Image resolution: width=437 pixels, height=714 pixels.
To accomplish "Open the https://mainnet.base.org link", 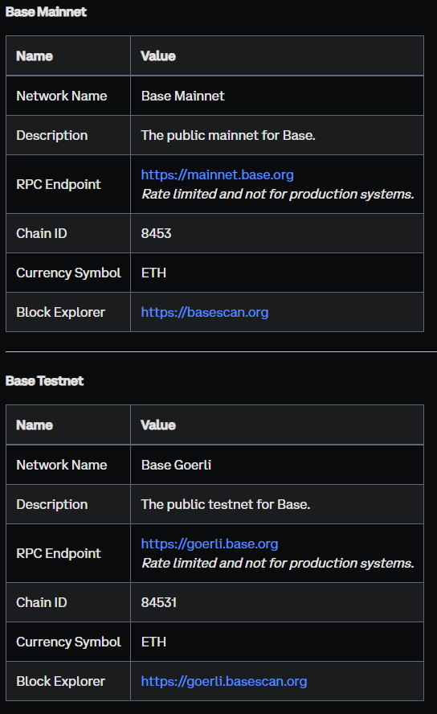I will [x=217, y=174].
